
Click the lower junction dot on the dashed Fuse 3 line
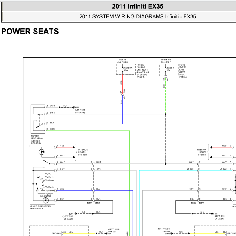(165, 164)
